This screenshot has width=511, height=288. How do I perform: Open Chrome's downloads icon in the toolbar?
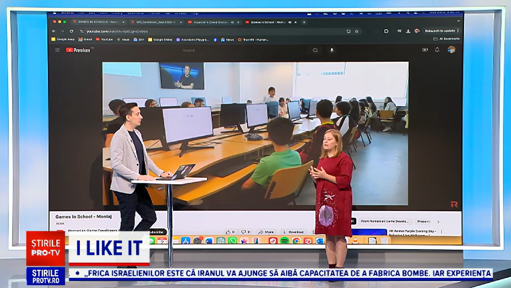pyautogui.click(x=408, y=31)
